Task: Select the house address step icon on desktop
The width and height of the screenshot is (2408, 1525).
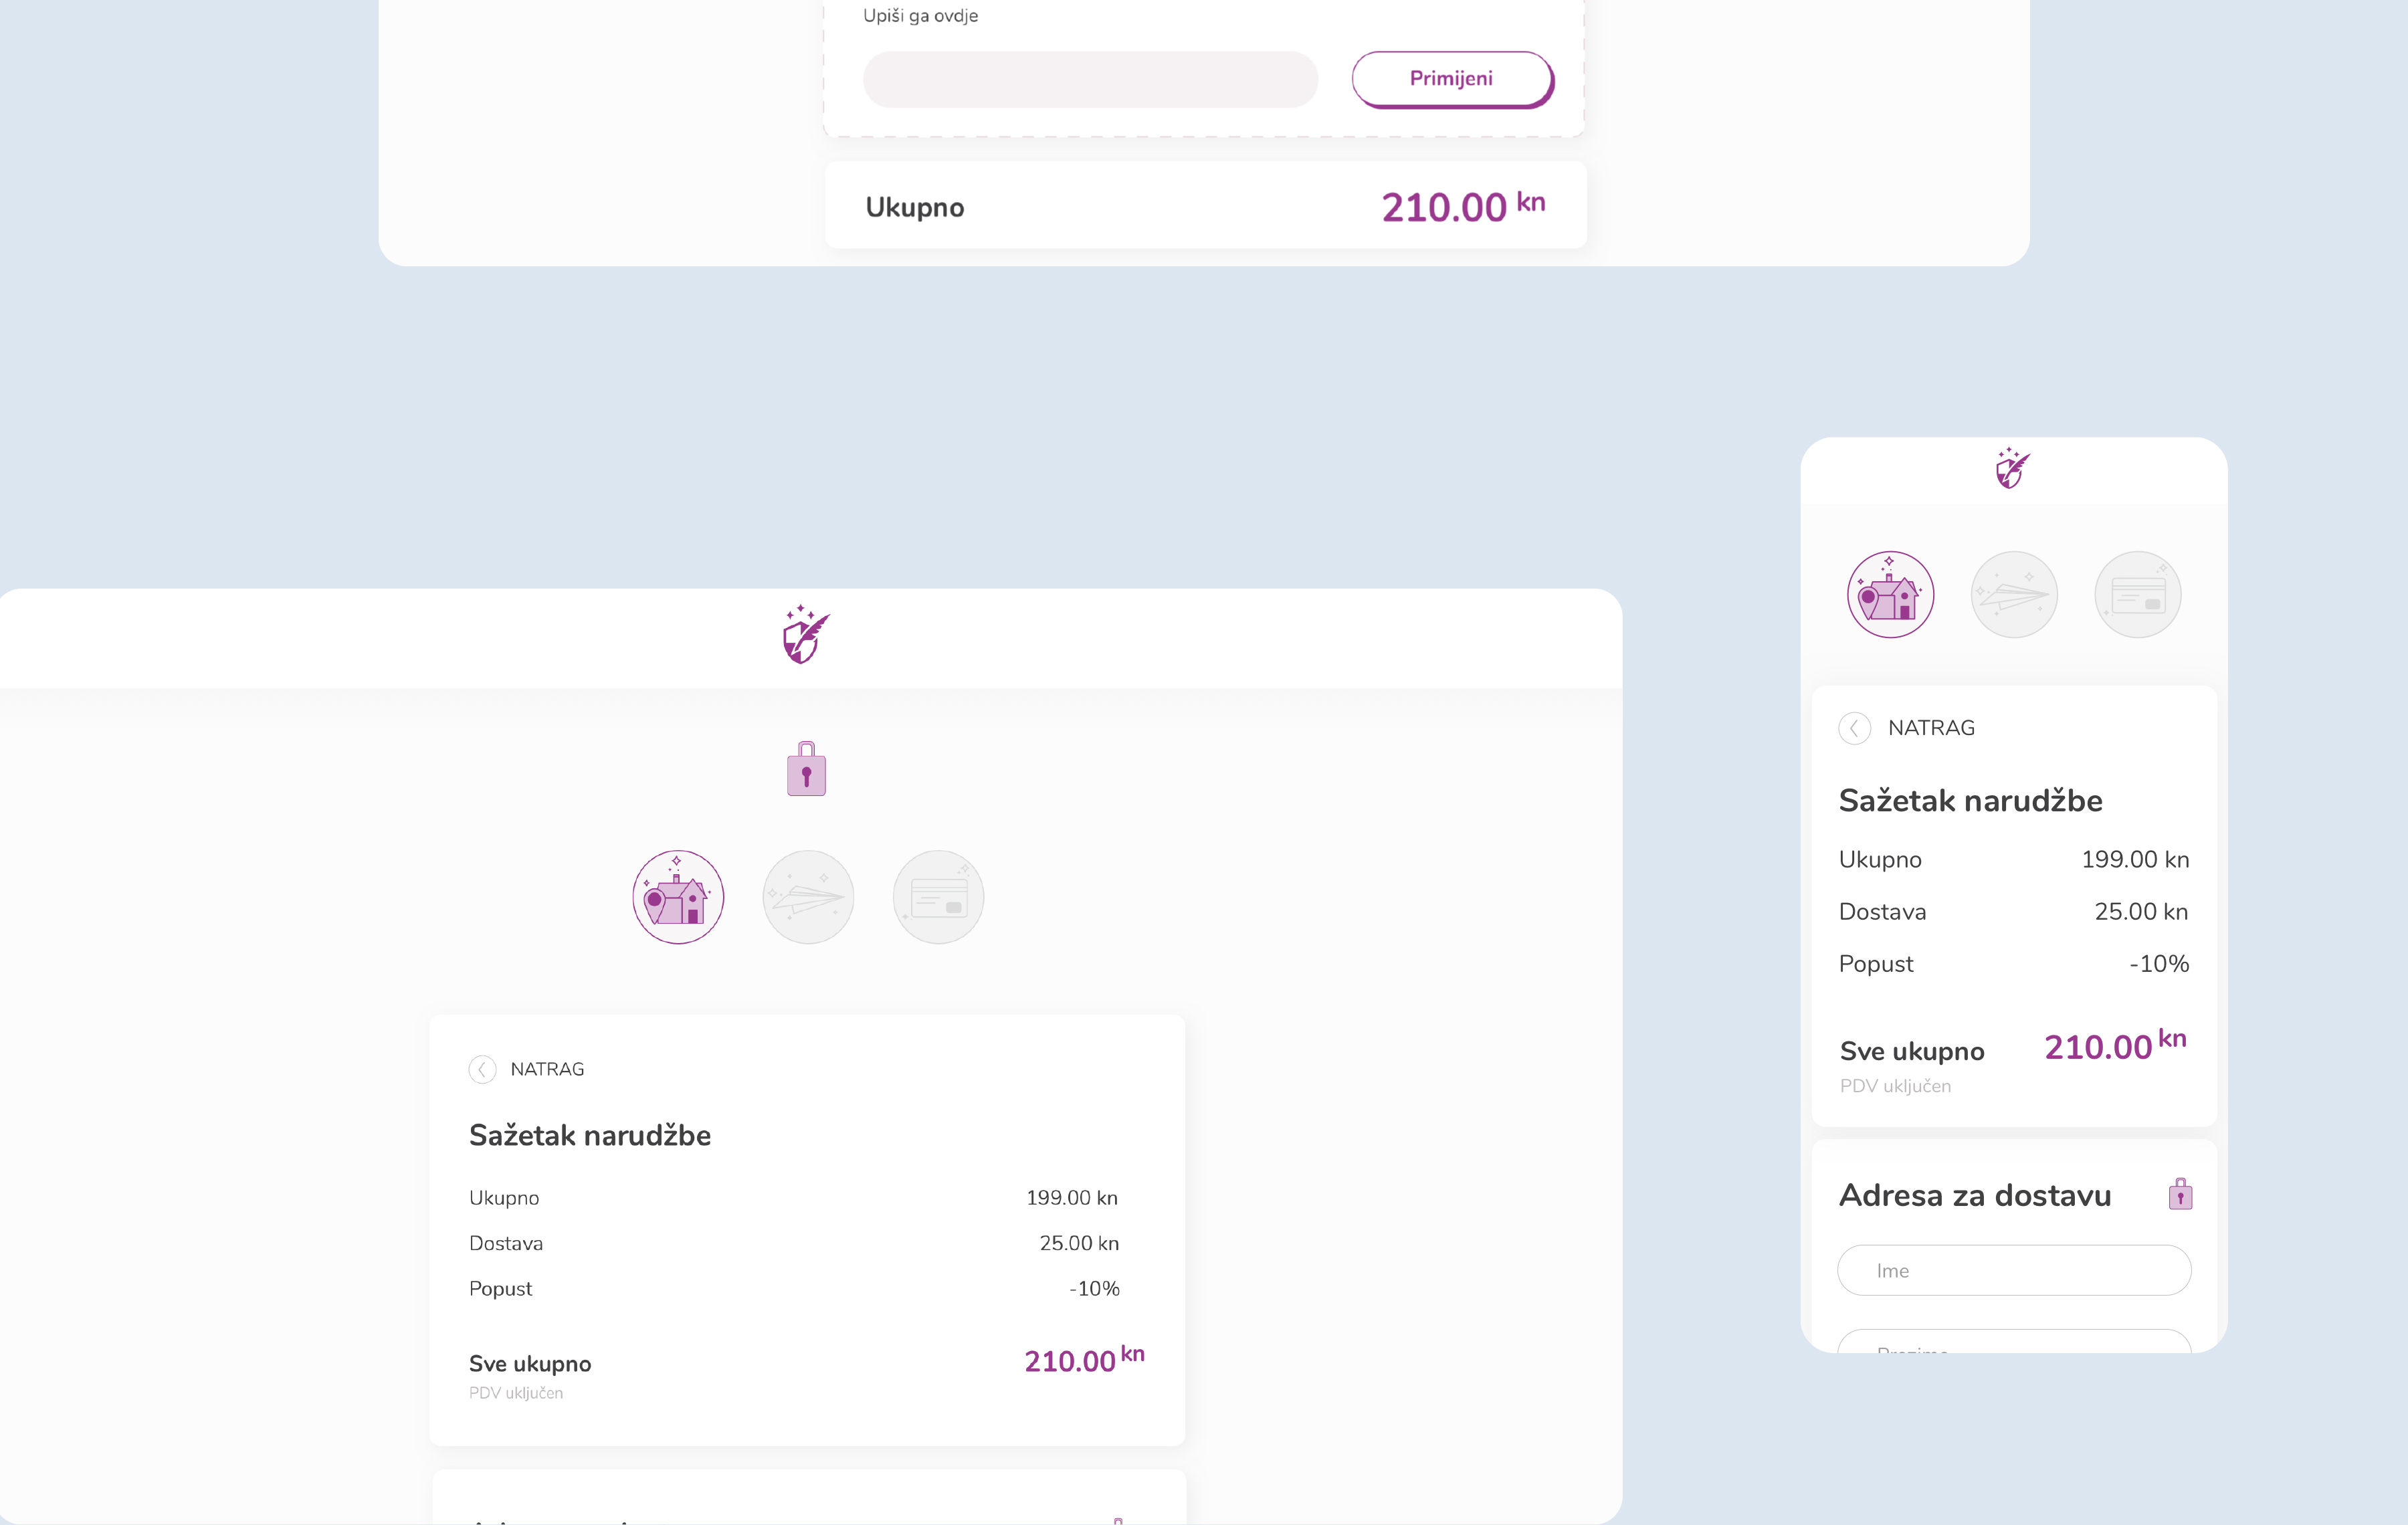Action: click(x=678, y=897)
